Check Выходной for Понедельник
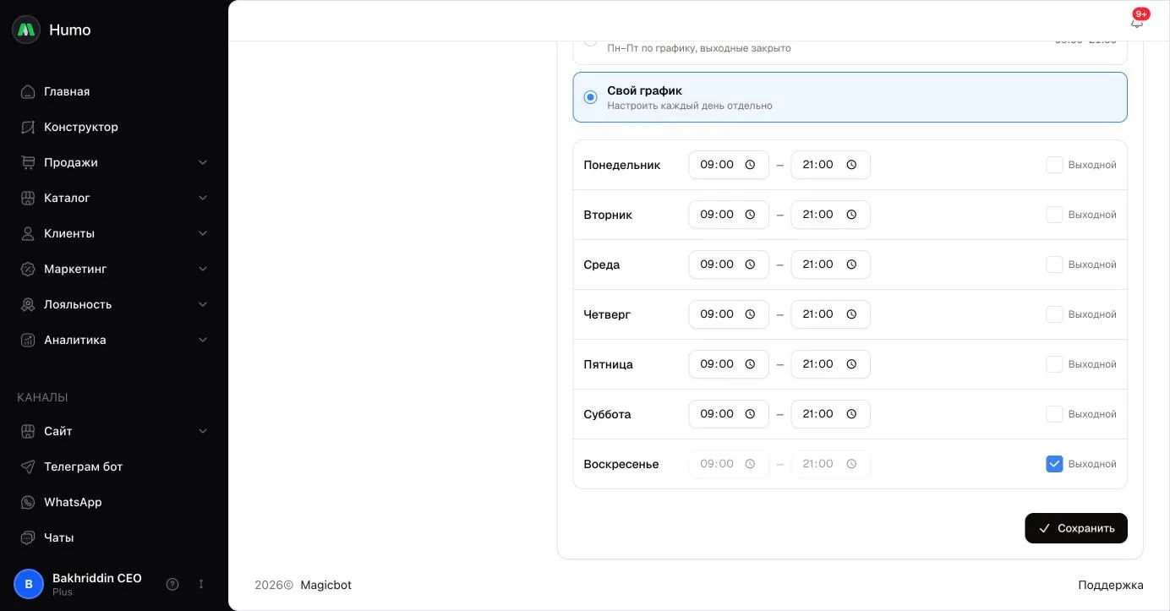 point(1054,165)
